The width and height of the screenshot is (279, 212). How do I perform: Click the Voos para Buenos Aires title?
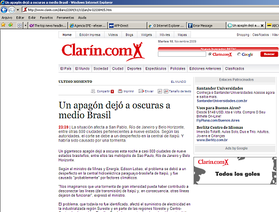218,108
